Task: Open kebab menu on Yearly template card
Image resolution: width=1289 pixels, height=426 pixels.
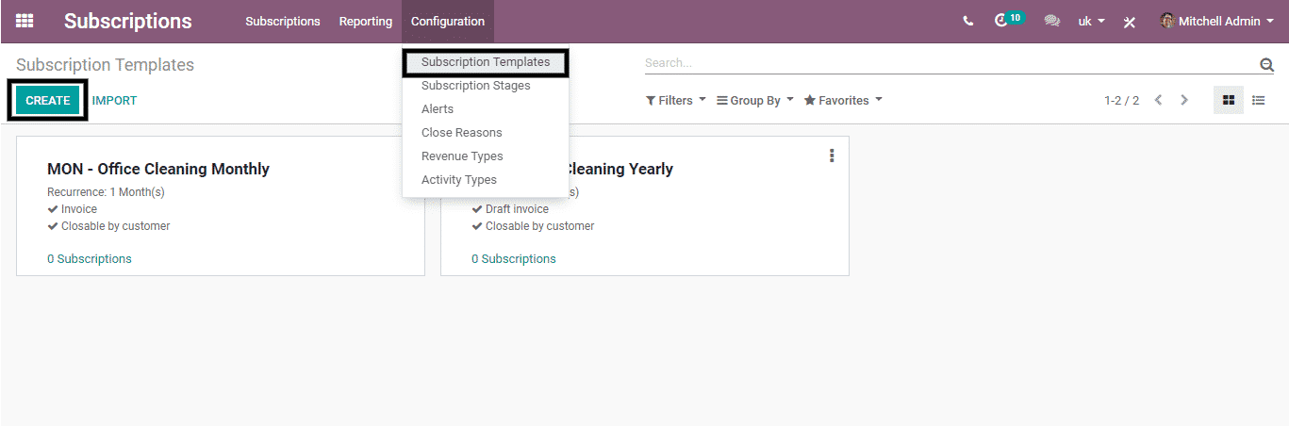Action: 831,156
